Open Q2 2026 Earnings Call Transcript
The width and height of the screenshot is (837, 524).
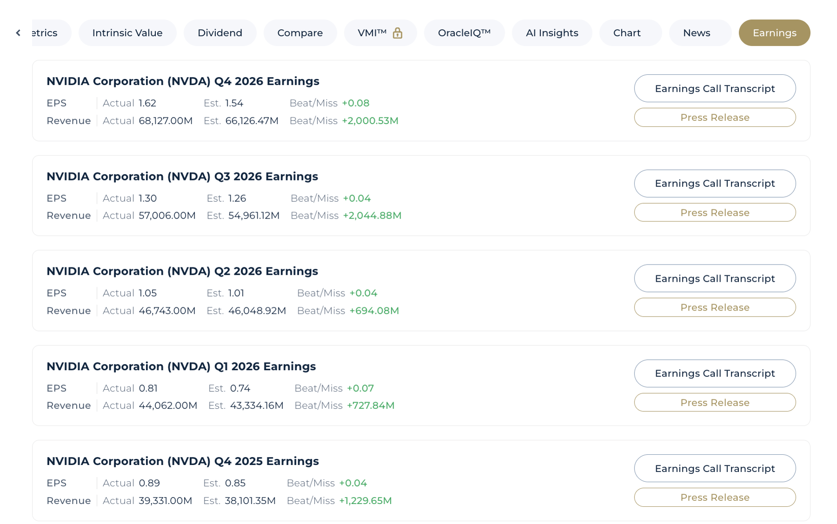pyautogui.click(x=714, y=279)
